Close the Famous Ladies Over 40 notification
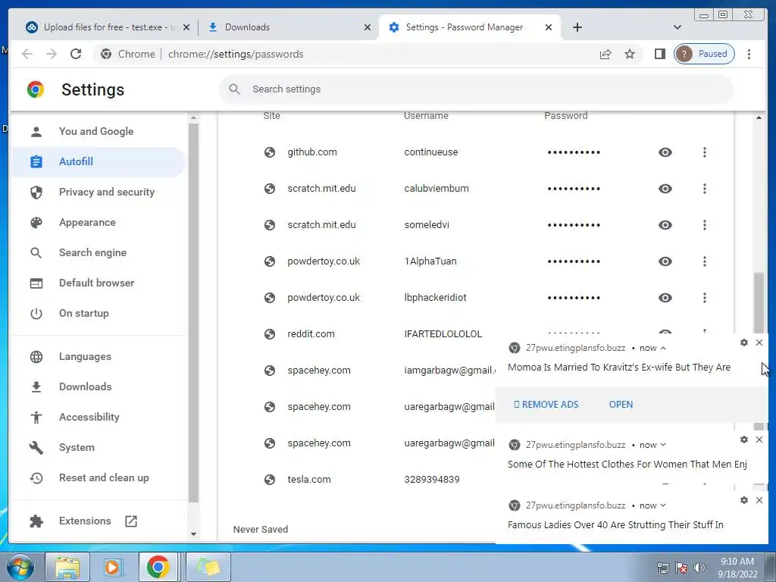 click(759, 500)
